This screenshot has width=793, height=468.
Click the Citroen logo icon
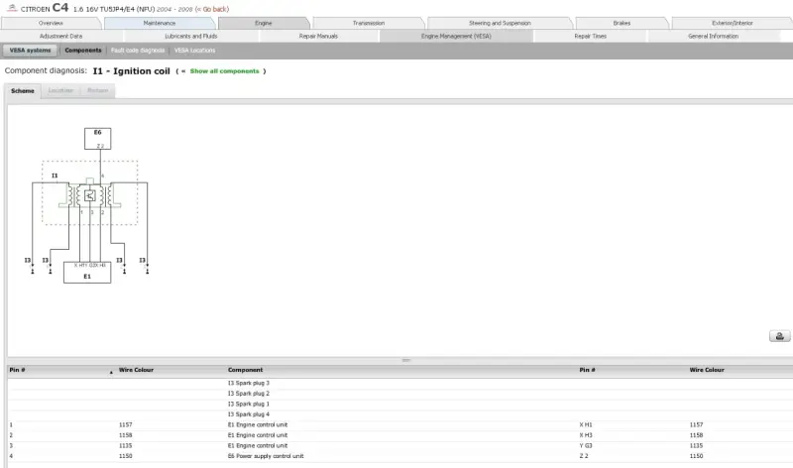(x=12, y=8)
